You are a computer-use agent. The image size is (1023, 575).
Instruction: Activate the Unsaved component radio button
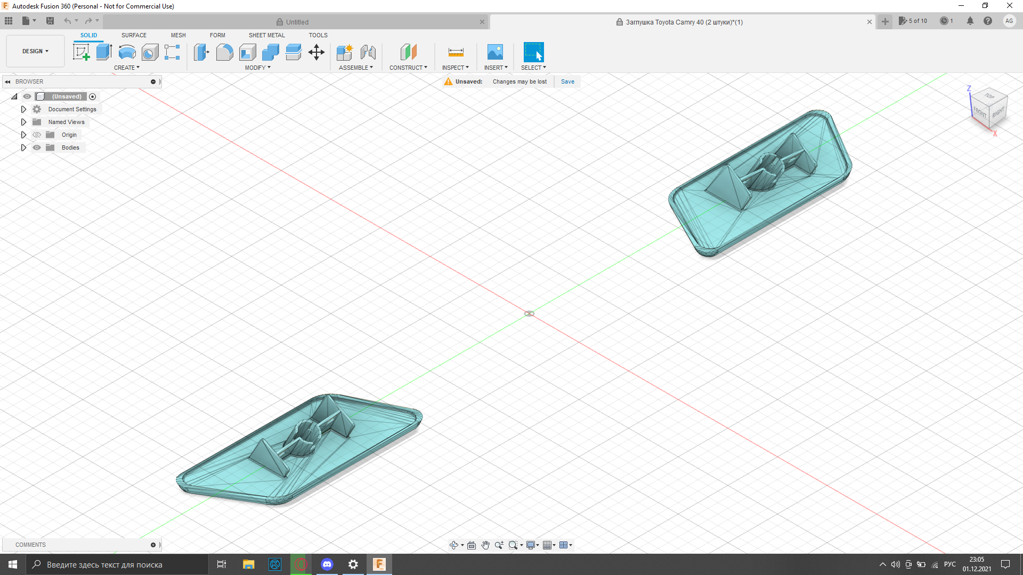point(93,96)
